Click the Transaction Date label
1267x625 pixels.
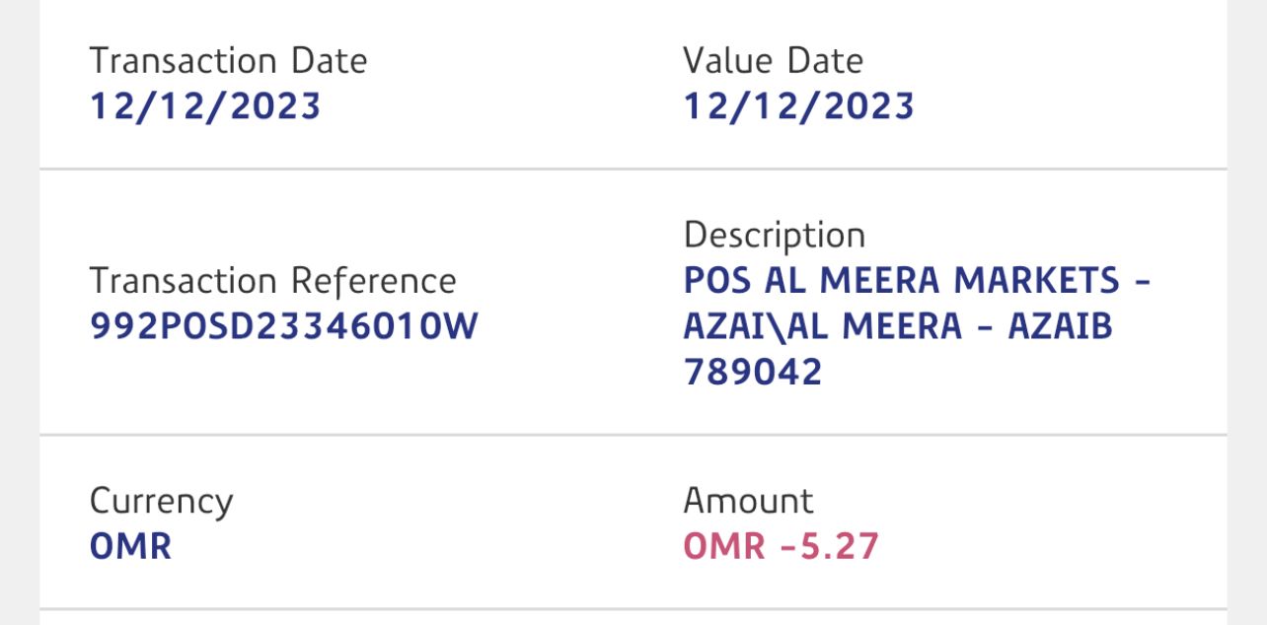[228, 61]
